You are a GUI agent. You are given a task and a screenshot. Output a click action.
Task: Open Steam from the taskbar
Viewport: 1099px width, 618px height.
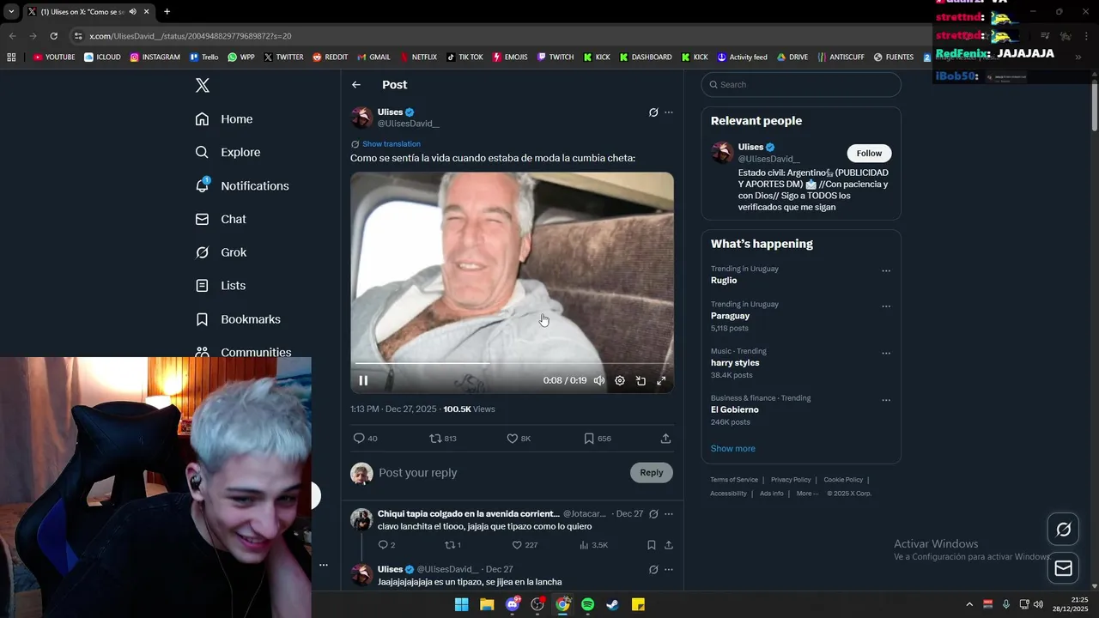612,604
